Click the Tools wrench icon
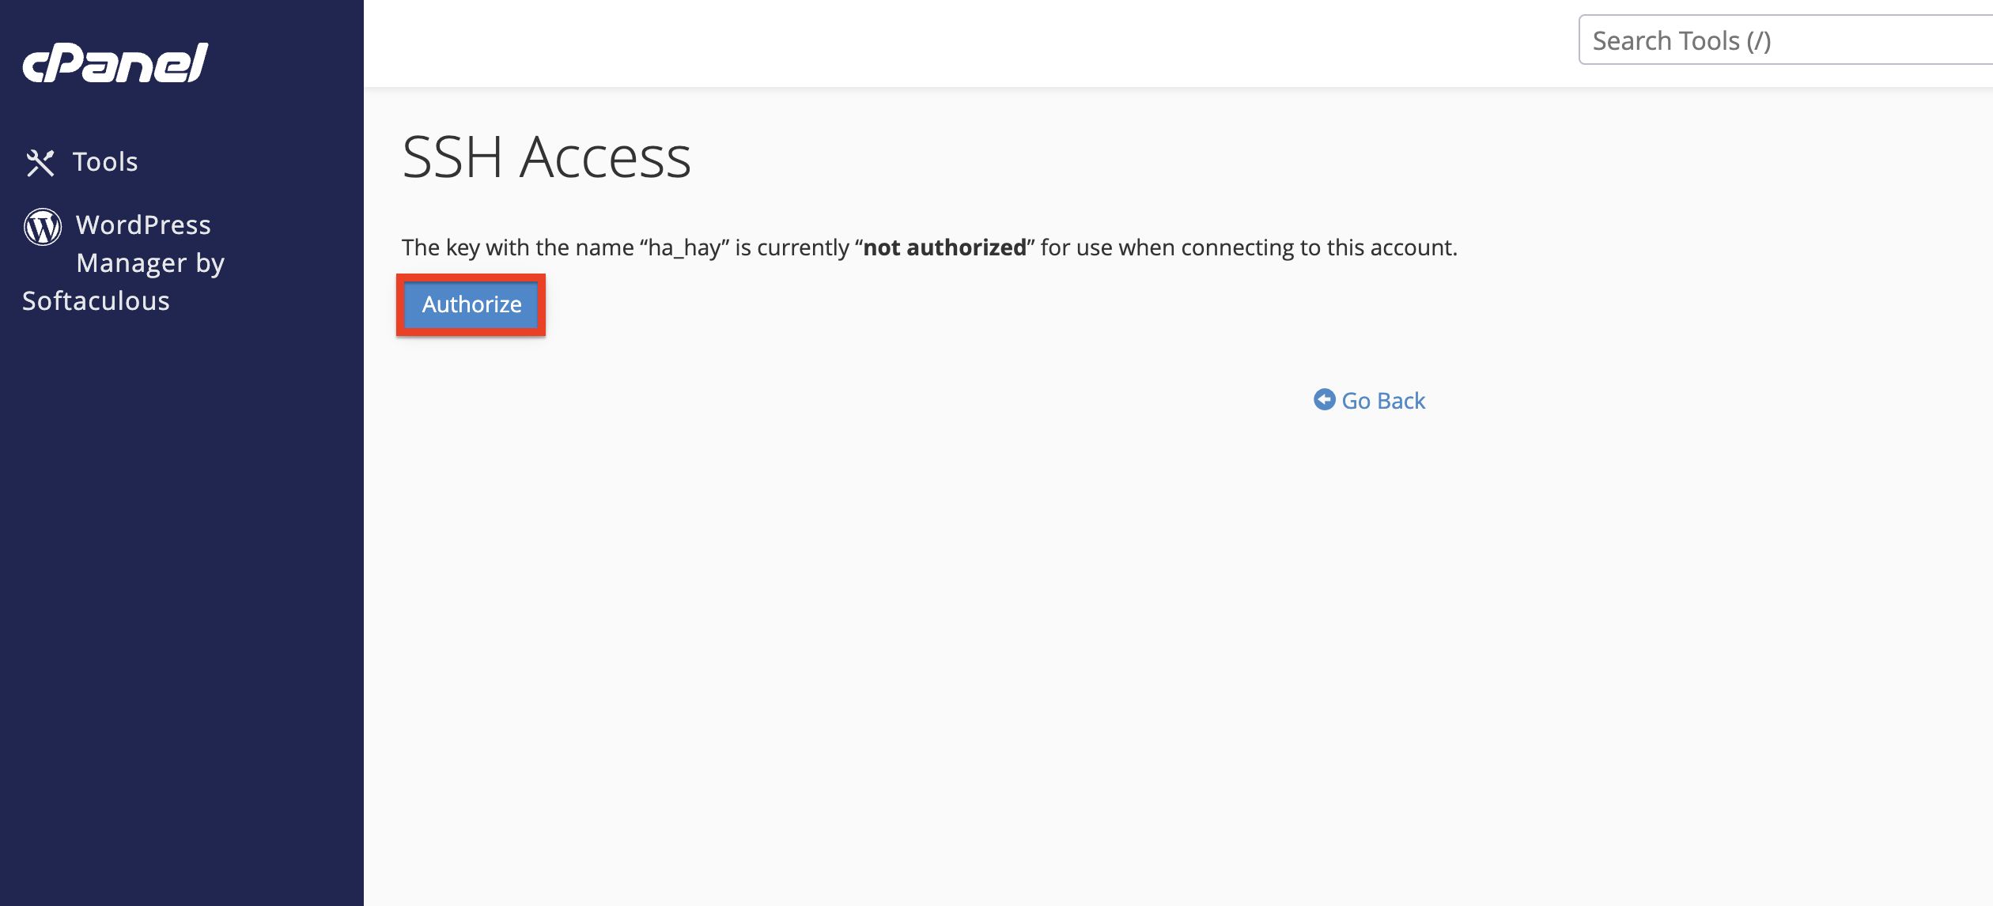 40,163
